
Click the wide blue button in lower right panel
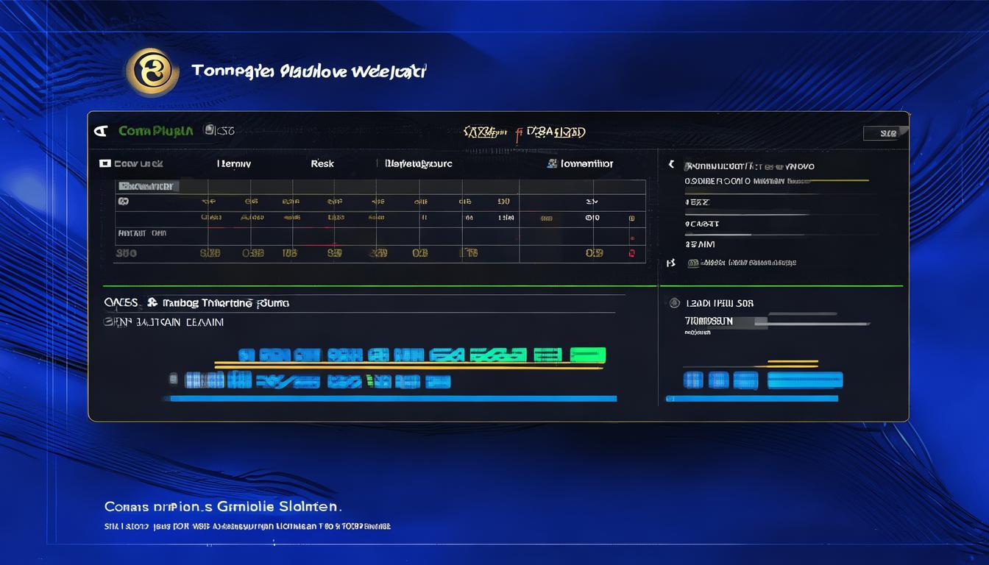804,380
